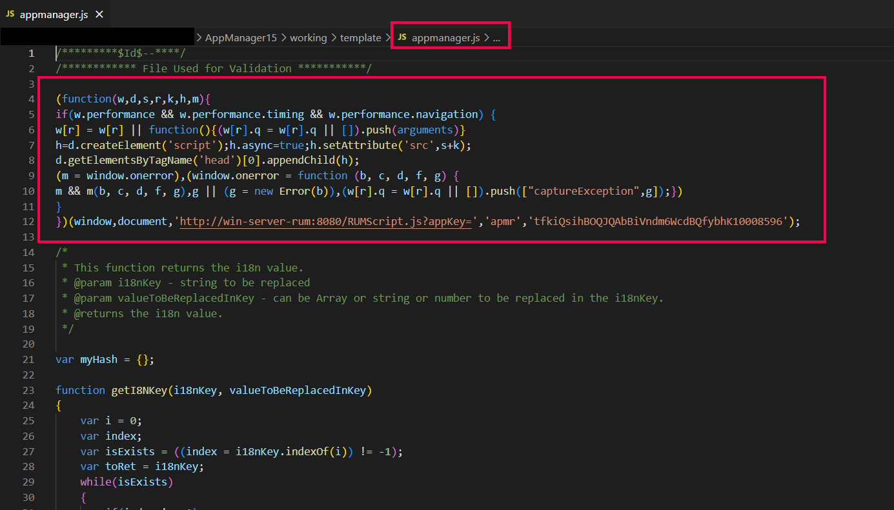Expand the breadcrumb ellipsis symbol list
This screenshot has width=894, height=510.
pyautogui.click(x=496, y=37)
